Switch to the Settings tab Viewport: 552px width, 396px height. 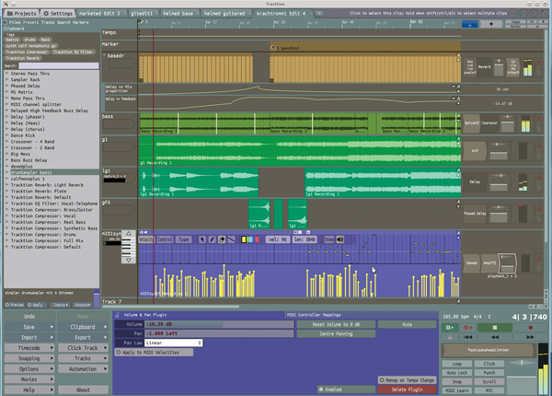pos(58,14)
